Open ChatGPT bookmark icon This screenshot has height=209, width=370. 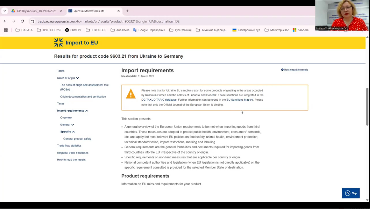[x=67, y=30]
